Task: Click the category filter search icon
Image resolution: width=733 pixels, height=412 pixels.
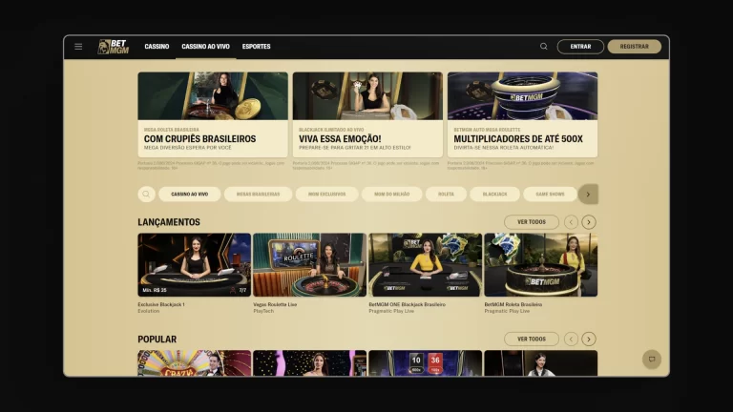Action: (x=146, y=194)
